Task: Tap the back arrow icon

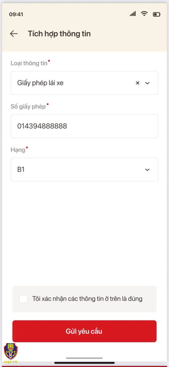Action: [x=14, y=34]
